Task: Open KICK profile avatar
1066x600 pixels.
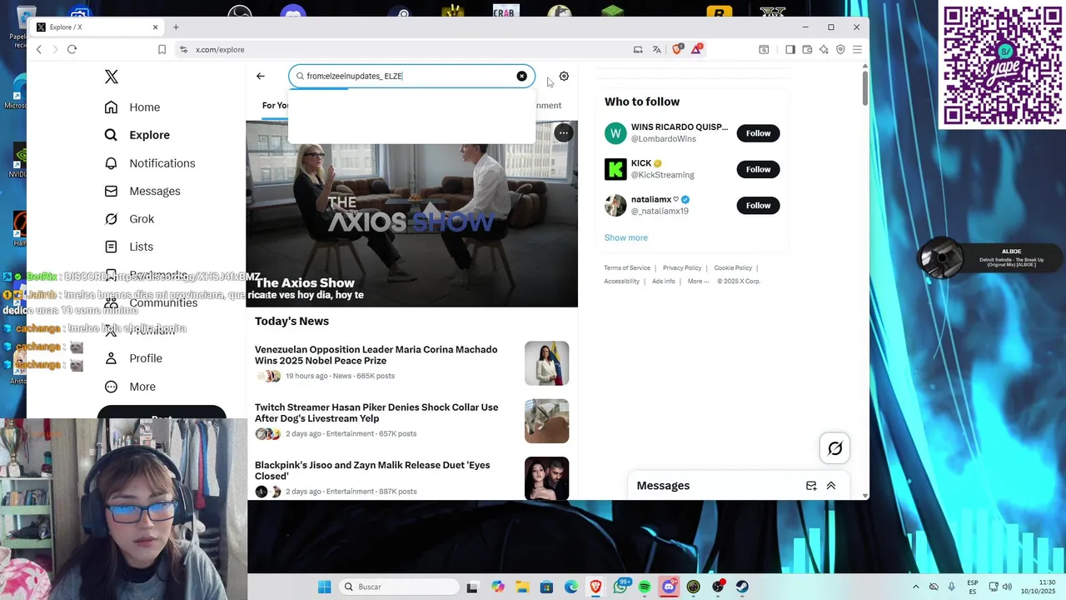Action: tap(615, 169)
